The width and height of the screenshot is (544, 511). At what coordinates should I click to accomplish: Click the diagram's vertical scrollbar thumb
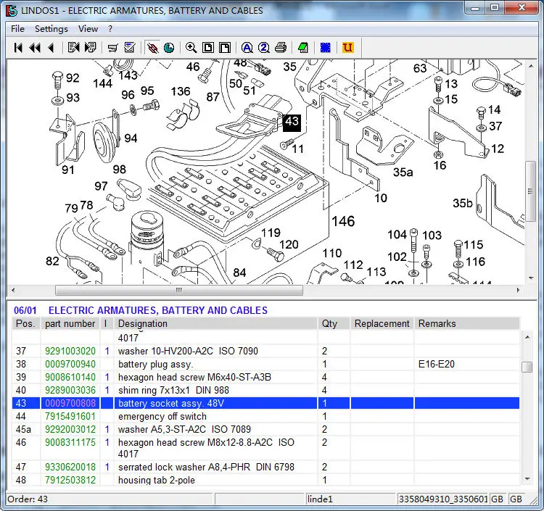click(x=530, y=191)
